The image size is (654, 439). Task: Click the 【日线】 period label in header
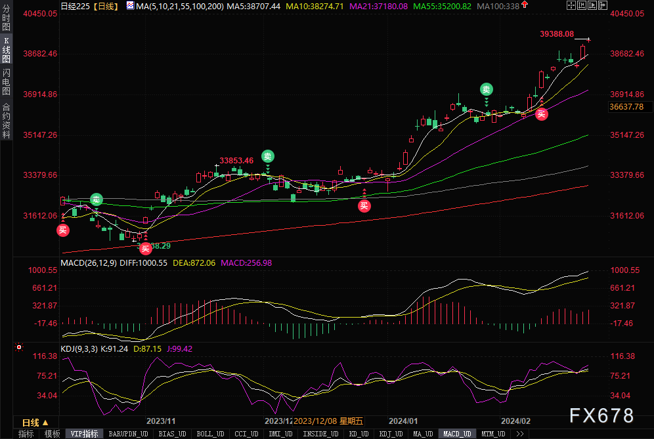pos(106,7)
